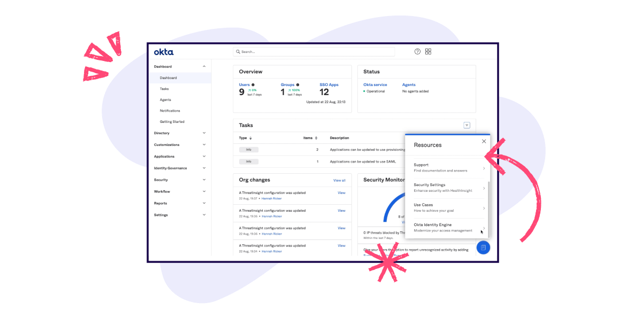Click the Info badge for SAML task
This screenshot has width=642, height=325.
(x=248, y=161)
